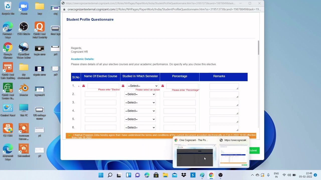Open the semester dropdown for row 6
321x180 pixels.
point(140,127)
